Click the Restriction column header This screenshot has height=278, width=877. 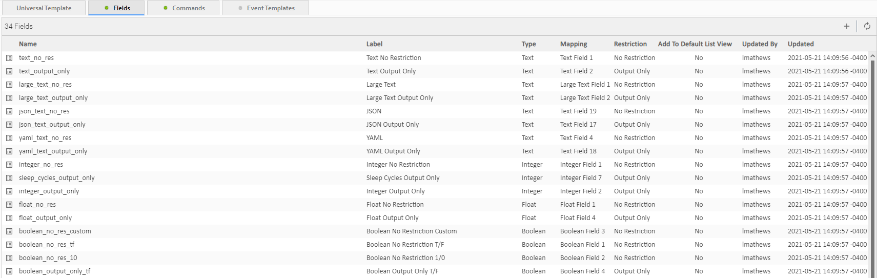point(630,44)
